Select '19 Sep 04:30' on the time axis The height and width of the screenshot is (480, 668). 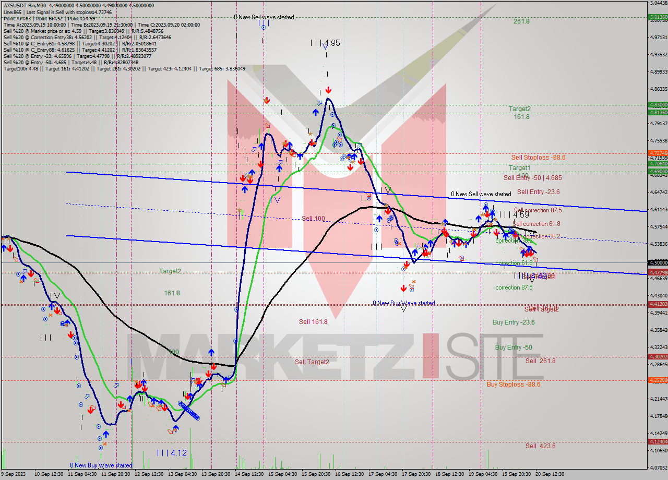[483, 474]
